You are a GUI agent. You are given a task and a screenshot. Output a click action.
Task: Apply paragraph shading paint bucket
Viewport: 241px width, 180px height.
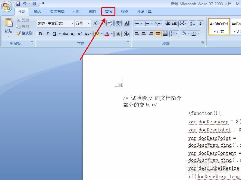point(183,34)
